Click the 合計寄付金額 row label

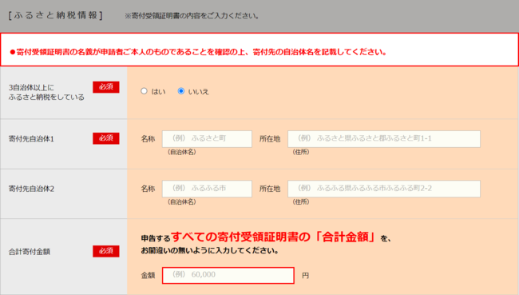pyautogui.click(x=30, y=252)
